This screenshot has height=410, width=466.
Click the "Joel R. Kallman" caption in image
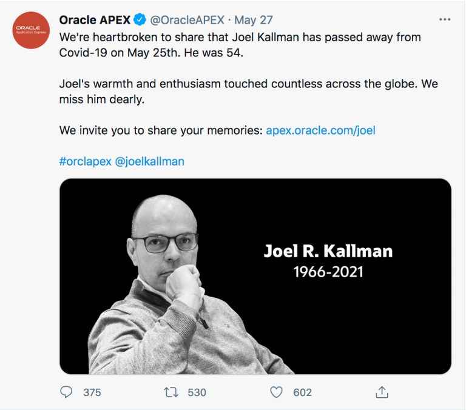[328, 250]
